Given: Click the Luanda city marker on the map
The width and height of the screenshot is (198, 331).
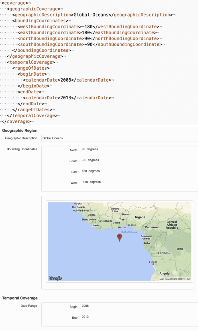Looking at the screenshot, I should 153,264.
